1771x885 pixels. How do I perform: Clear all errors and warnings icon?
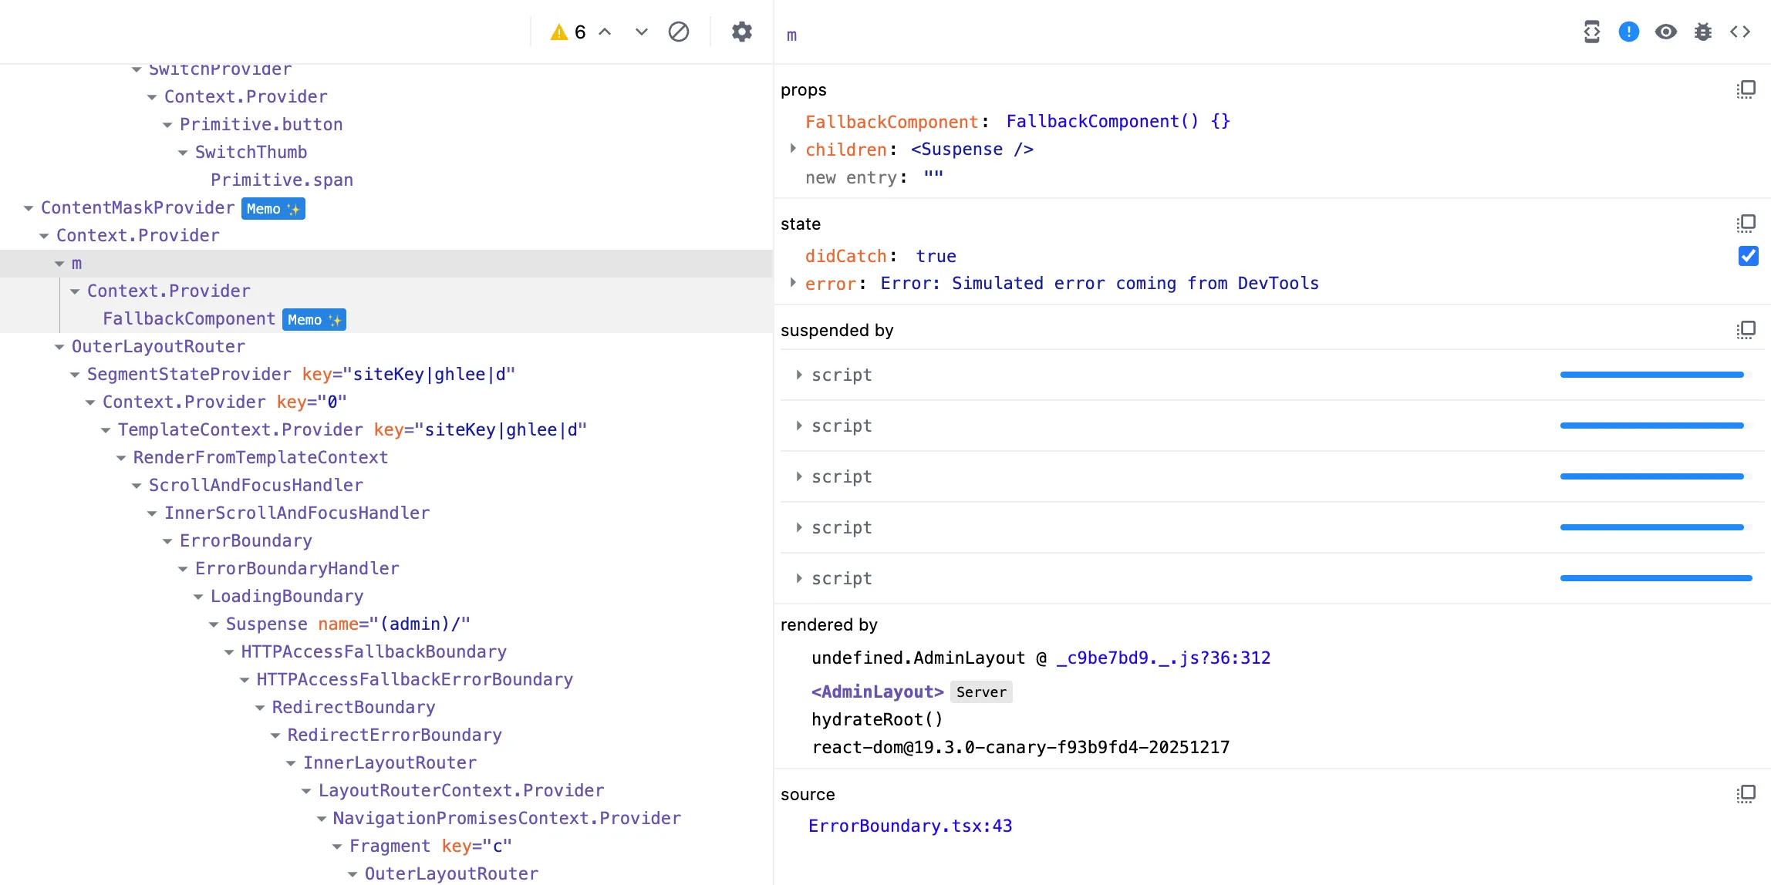pos(678,32)
